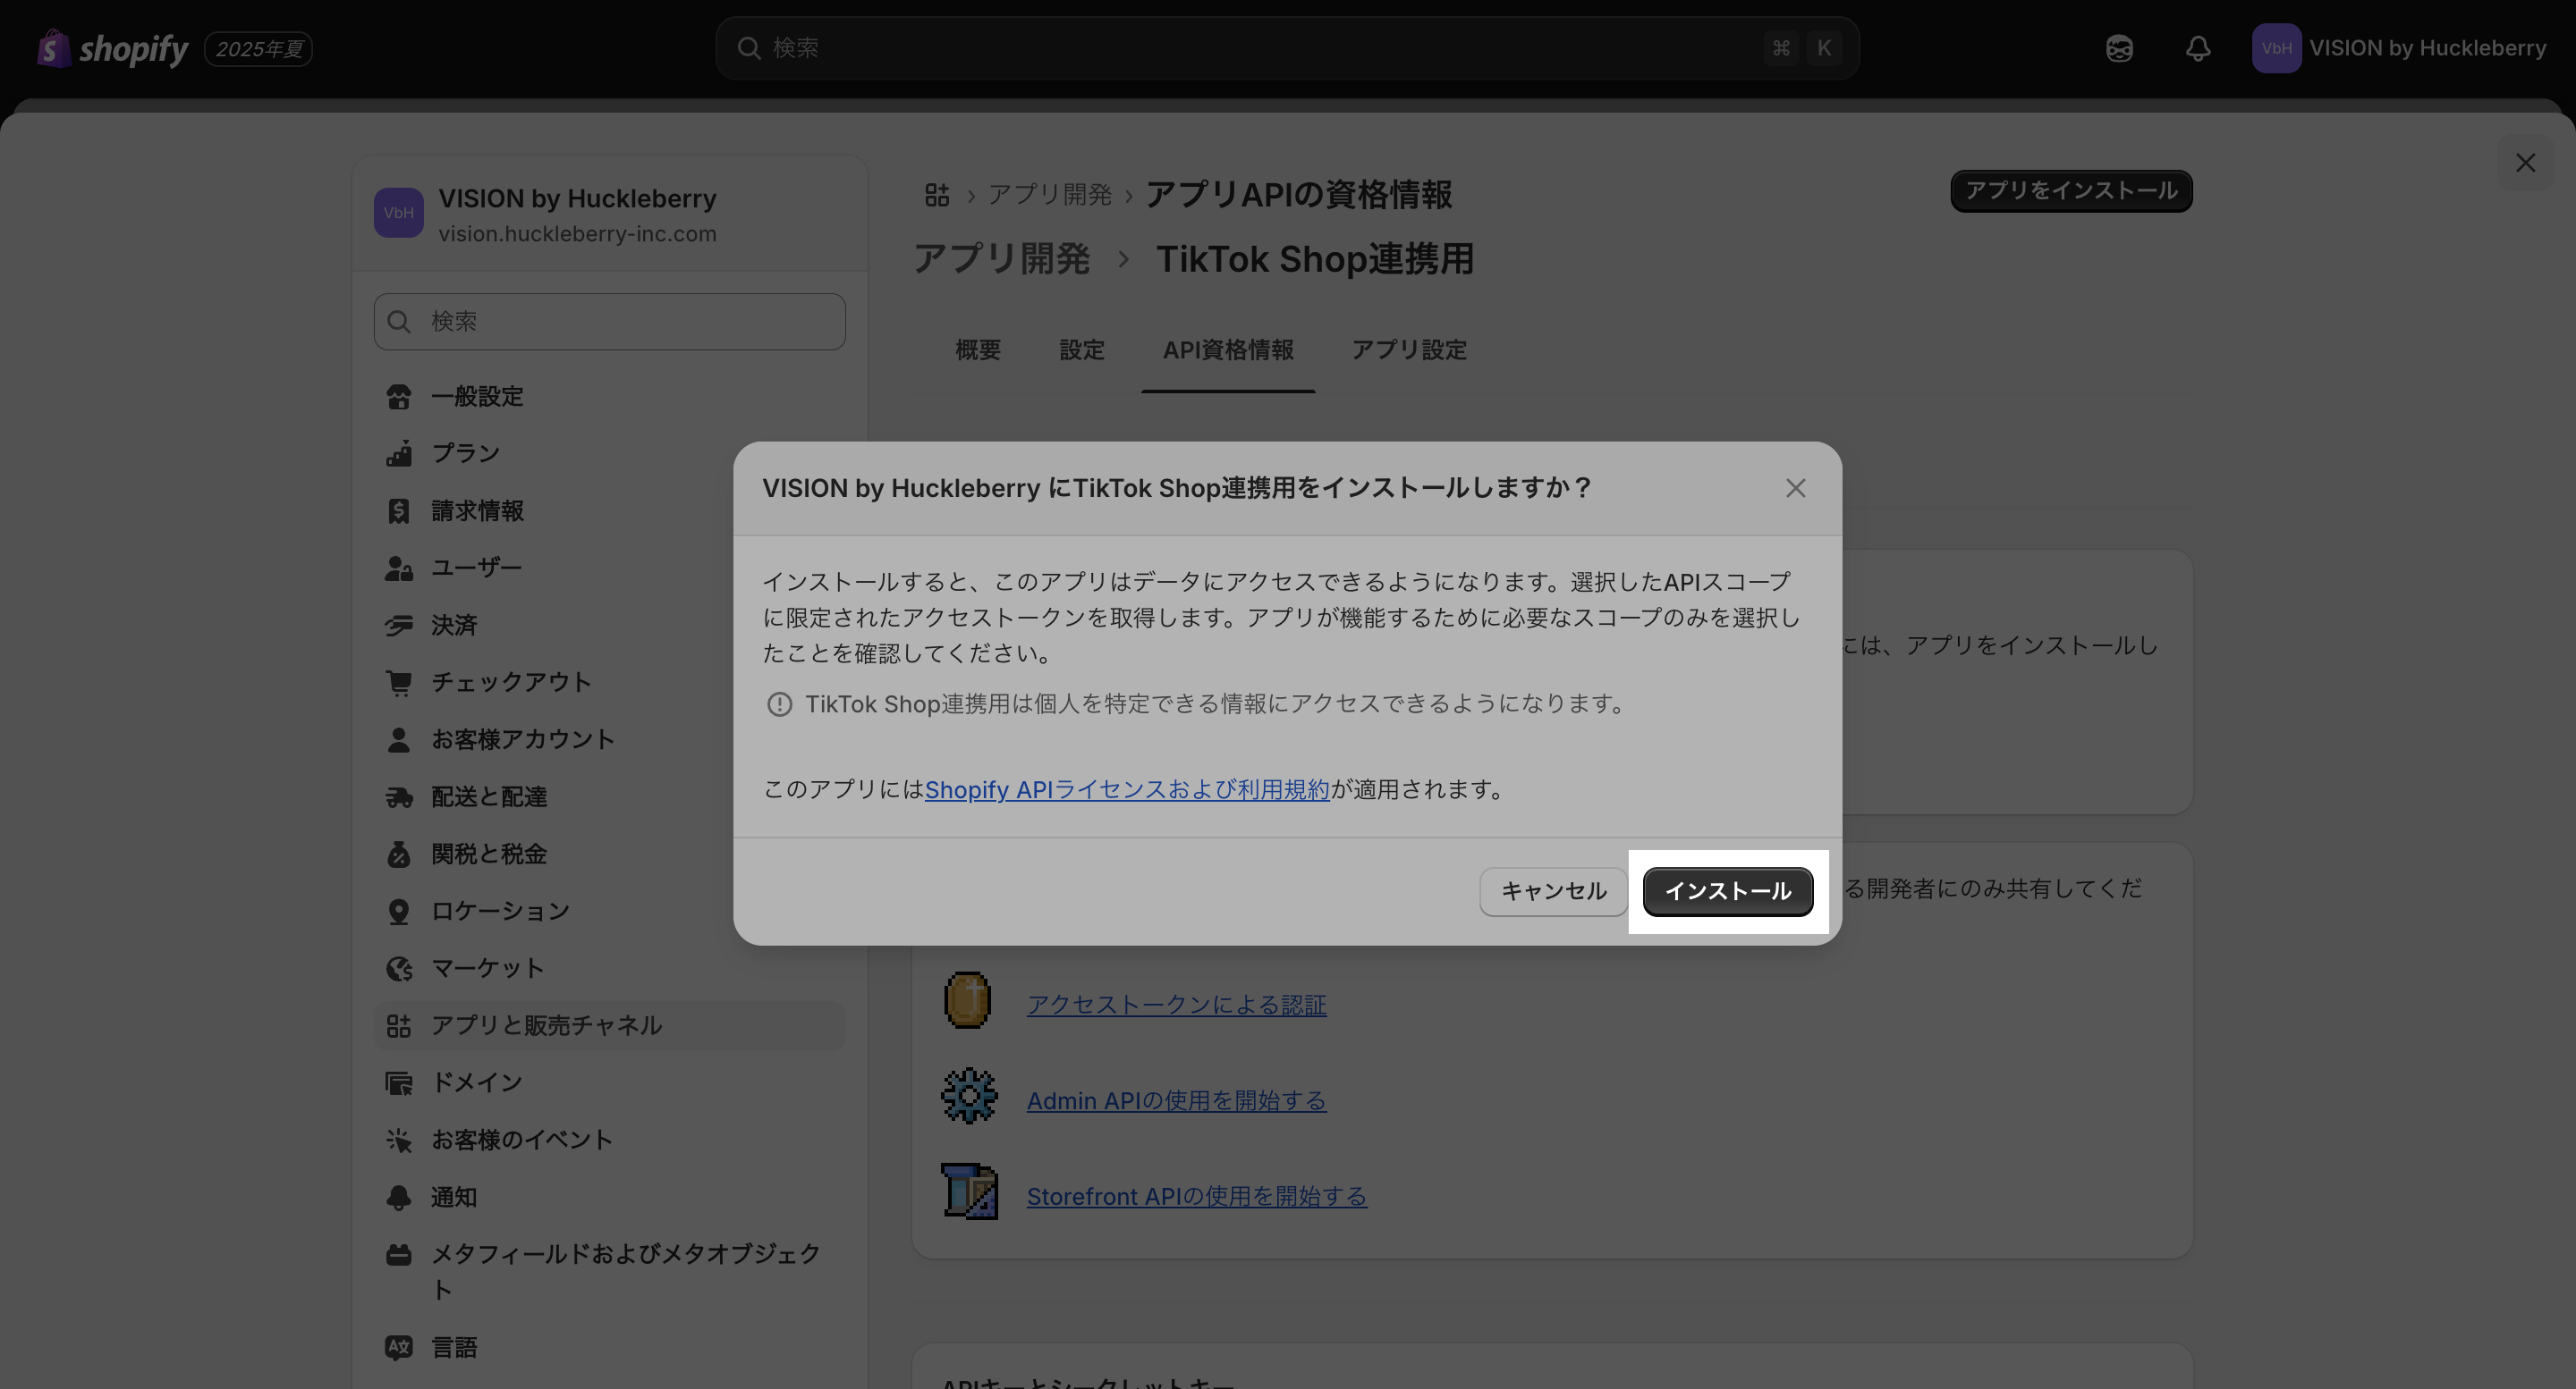Open the Storefront APIの使用を開始する link
The width and height of the screenshot is (2576, 1389).
click(1196, 1196)
